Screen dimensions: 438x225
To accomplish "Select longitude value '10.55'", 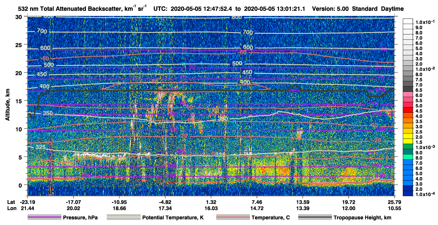I will (x=394, y=208).
